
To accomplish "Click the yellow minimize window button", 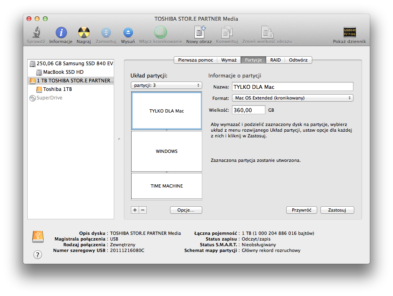I will (37, 19).
